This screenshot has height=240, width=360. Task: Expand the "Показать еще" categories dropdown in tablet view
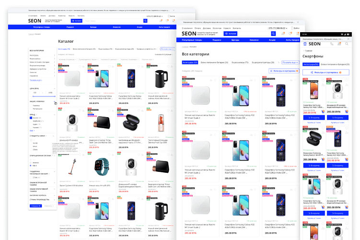pyautogui.click(x=290, y=62)
